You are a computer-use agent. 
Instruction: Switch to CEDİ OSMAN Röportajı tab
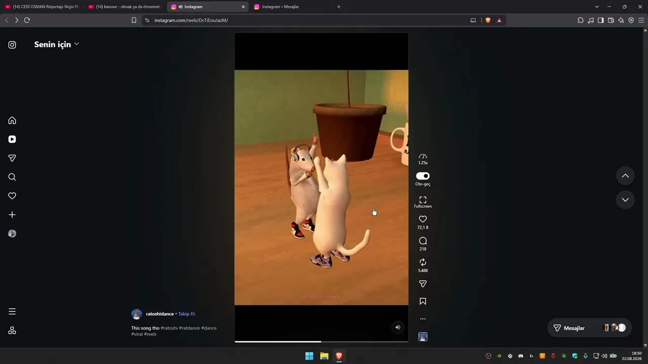point(42,7)
